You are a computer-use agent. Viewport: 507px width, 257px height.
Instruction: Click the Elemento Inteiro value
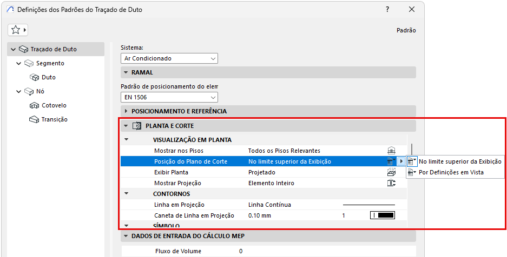pyautogui.click(x=271, y=183)
